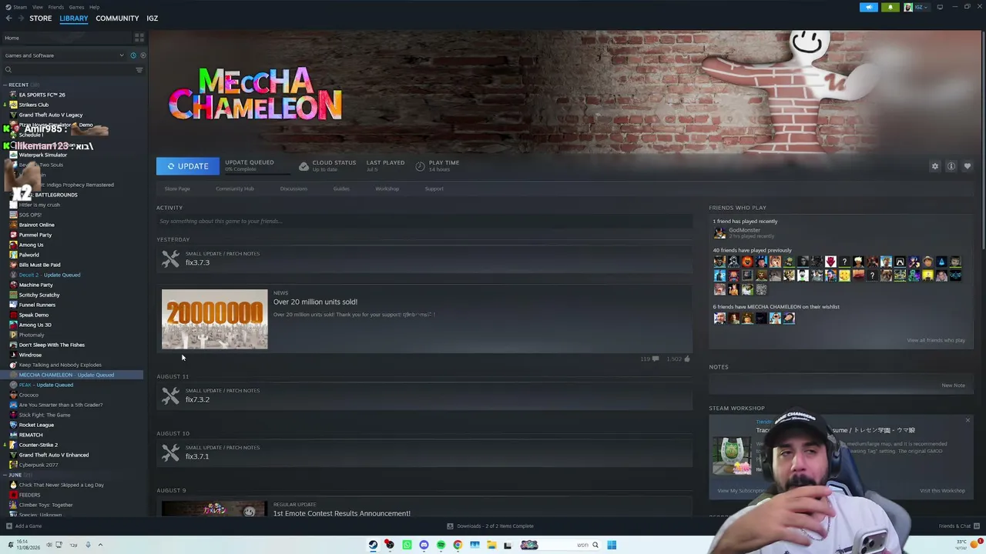Open the Windows Start menu
Viewport: 986px width, 554px height.
click(612, 545)
